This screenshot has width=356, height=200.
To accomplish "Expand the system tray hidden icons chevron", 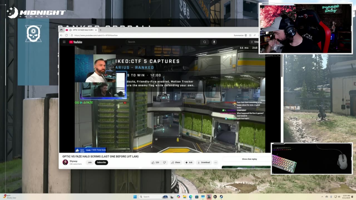I will point(322,197).
